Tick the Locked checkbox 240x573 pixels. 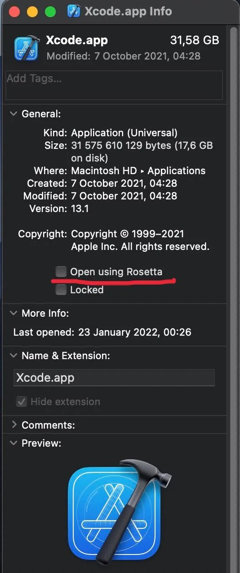(61, 290)
